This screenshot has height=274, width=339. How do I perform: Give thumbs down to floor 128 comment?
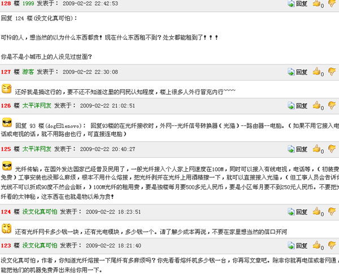point(332,3)
